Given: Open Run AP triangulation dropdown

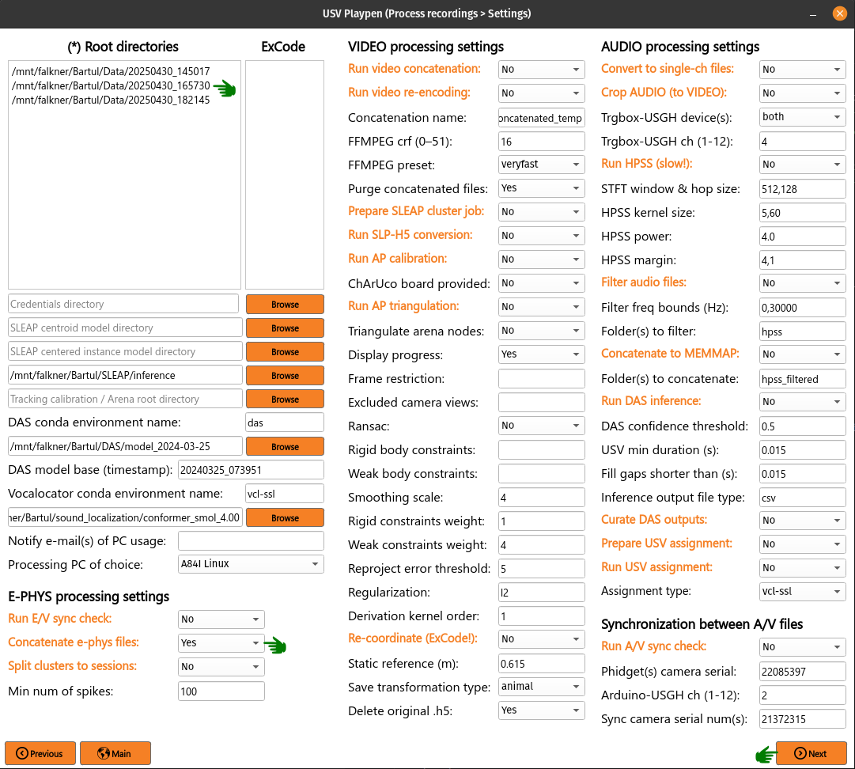Looking at the screenshot, I should click(541, 306).
